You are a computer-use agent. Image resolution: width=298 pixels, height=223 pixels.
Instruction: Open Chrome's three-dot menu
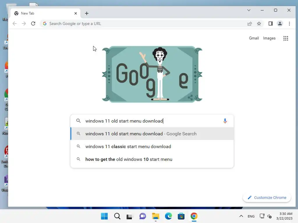289,24
